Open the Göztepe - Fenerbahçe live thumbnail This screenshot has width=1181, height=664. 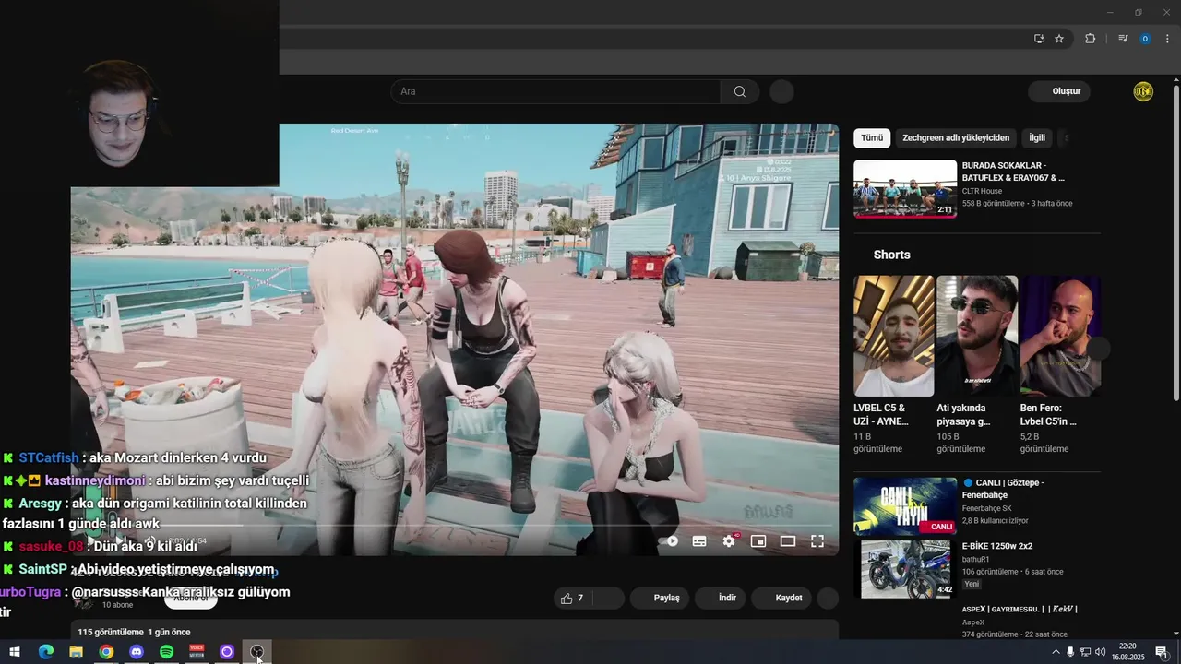pyautogui.click(x=905, y=506)
